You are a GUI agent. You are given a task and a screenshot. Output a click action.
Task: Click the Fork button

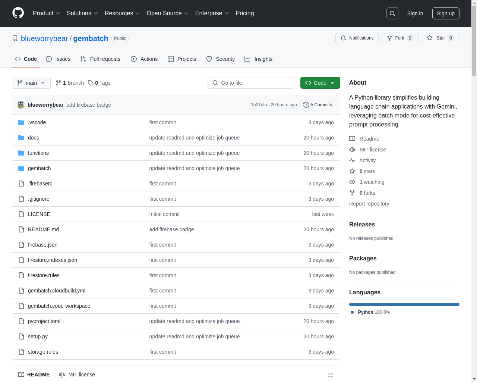coord(400,38)
